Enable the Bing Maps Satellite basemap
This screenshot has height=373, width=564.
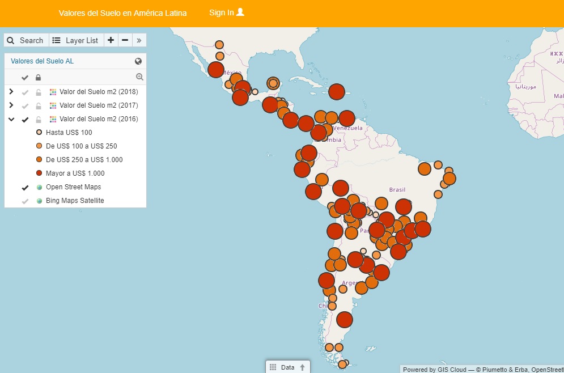click(x=25, y=201)
